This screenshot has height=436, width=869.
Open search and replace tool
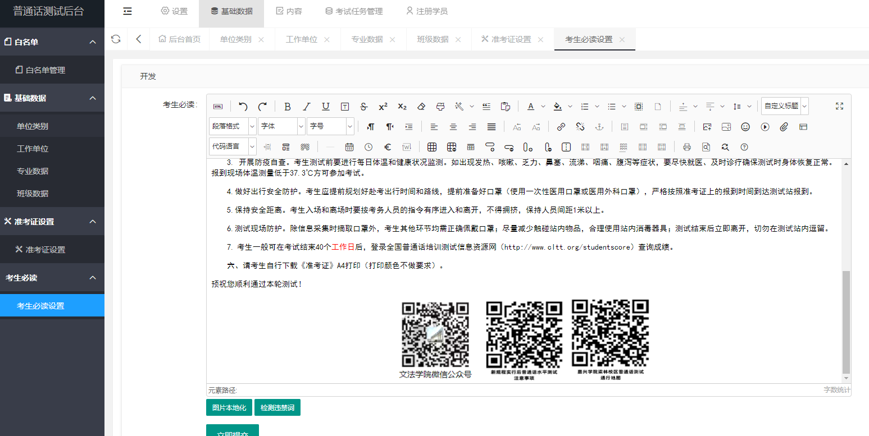725,147
